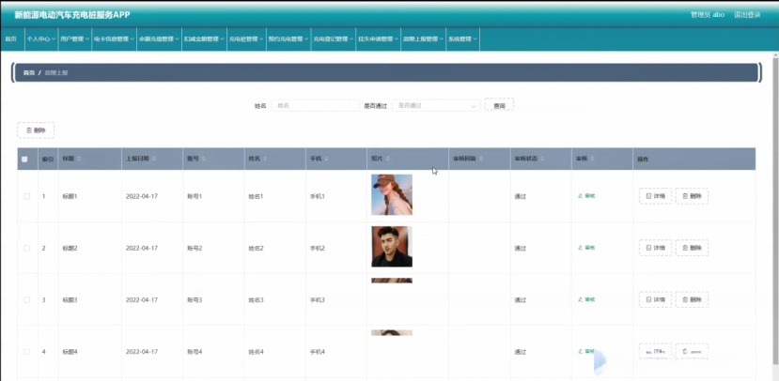Sort table by 审核 column sort icon

click(x=592, y=160)
